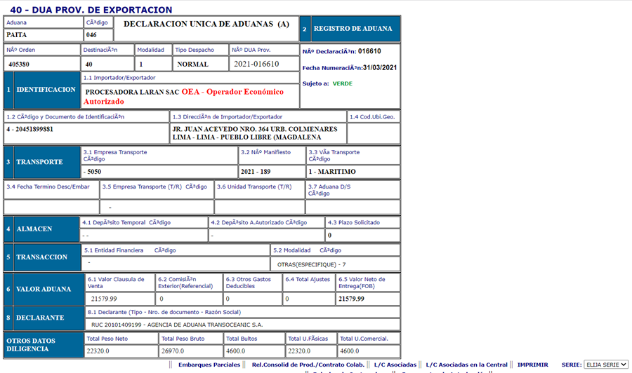Select Total Peso Neto value 22320.0
This screenshot has width=632, height=373.
coord(98,351)
